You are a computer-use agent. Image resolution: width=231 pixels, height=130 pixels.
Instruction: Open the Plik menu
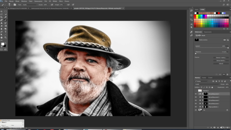click(x=6, y=1)
